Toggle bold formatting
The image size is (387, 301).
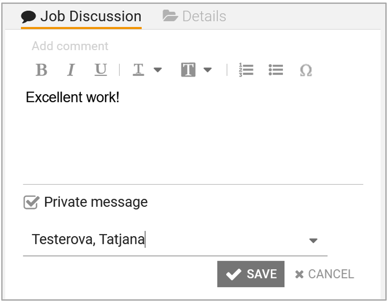[x=42, y=70]
